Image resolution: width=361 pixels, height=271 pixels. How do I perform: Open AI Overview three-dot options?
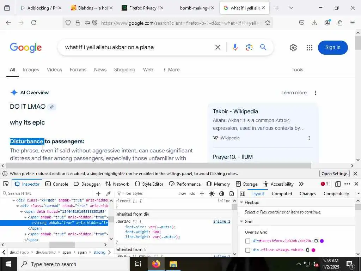[316, 93]
